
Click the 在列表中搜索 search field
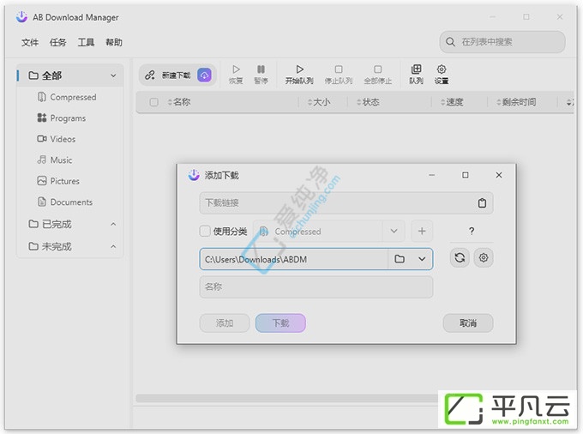tap(502, 42)
